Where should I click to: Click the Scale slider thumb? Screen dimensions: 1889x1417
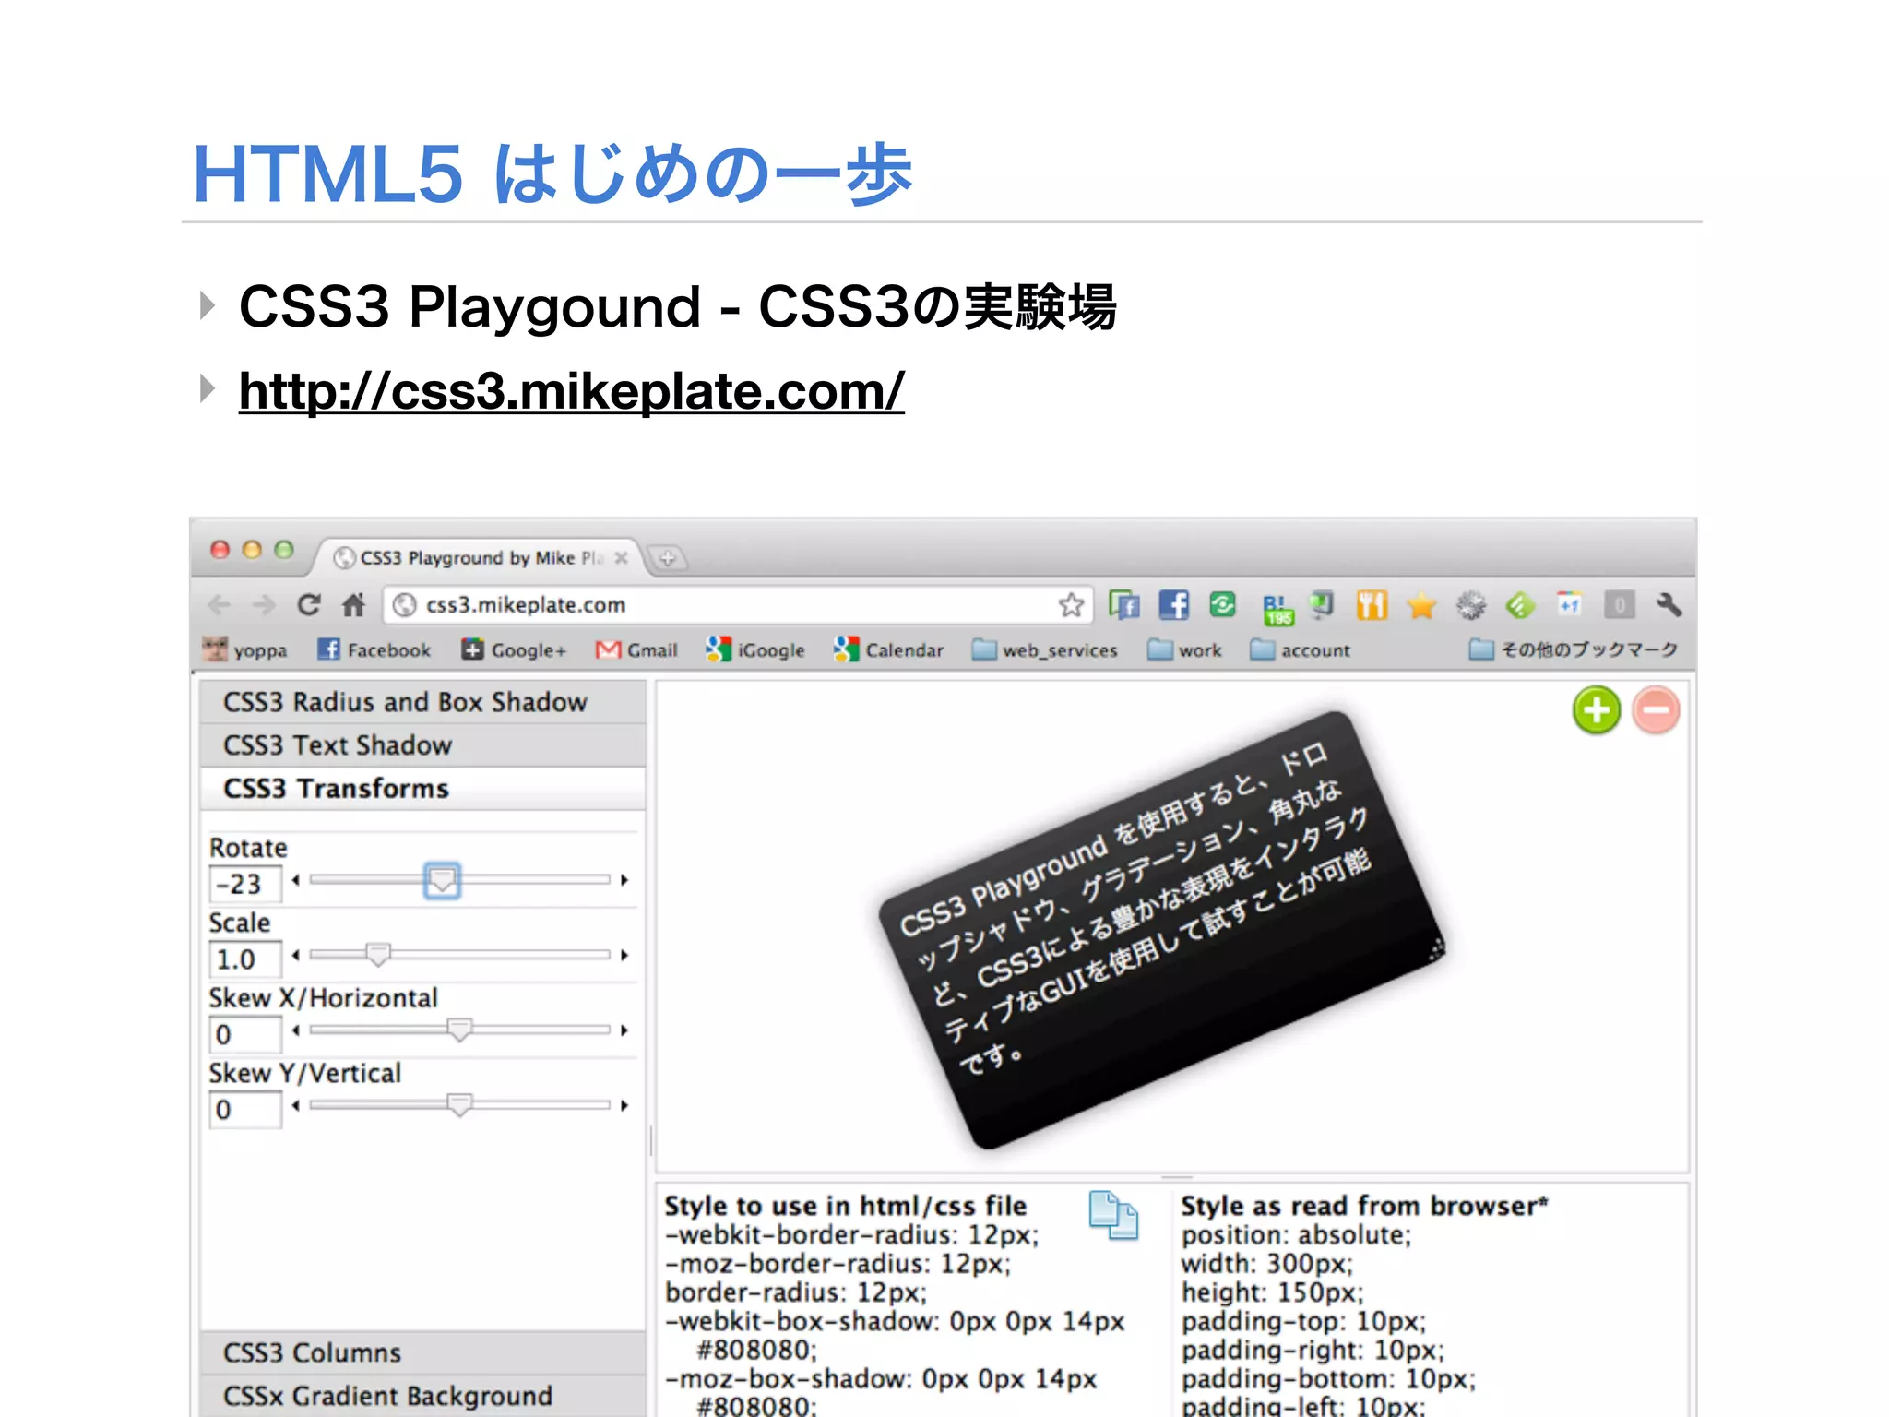click(x=378, y=954)
